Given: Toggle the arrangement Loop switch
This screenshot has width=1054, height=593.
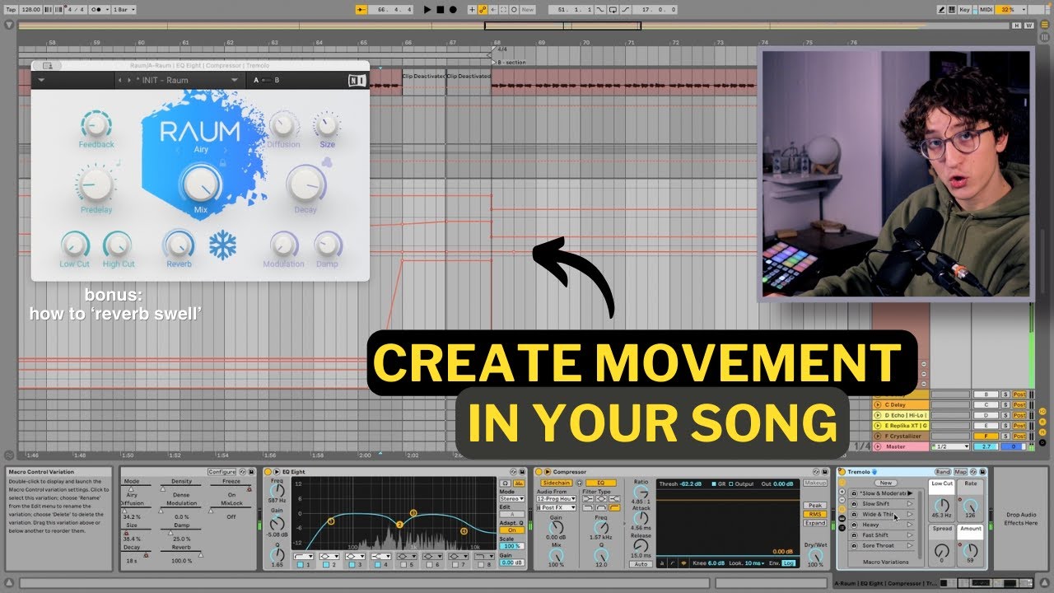Looking at the screenshot, I should click(x=612, y=9).
